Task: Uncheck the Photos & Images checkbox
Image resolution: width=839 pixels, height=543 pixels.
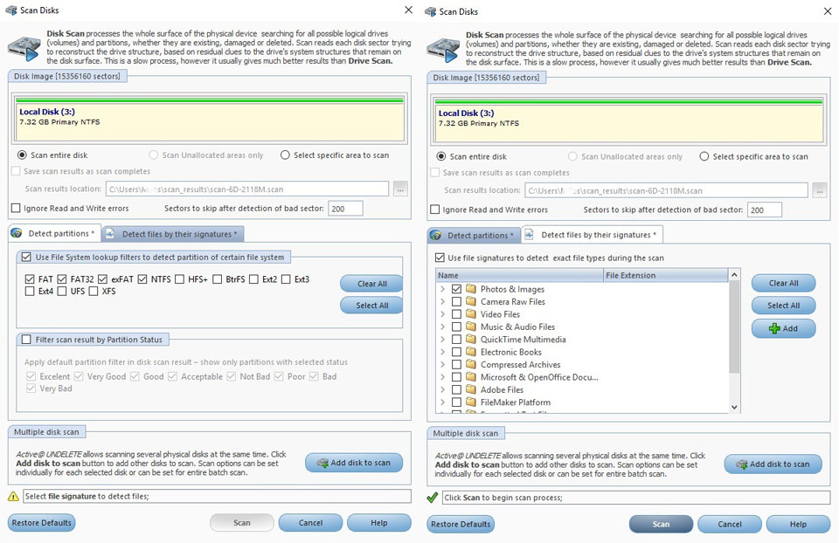Action: pos(456,289)
